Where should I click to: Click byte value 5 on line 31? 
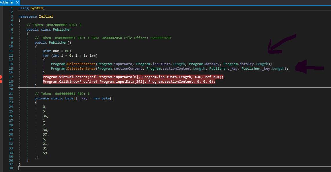(x=44, y=139)
